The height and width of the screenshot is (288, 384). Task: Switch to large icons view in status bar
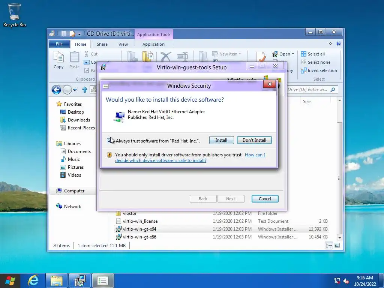point(337,245)
